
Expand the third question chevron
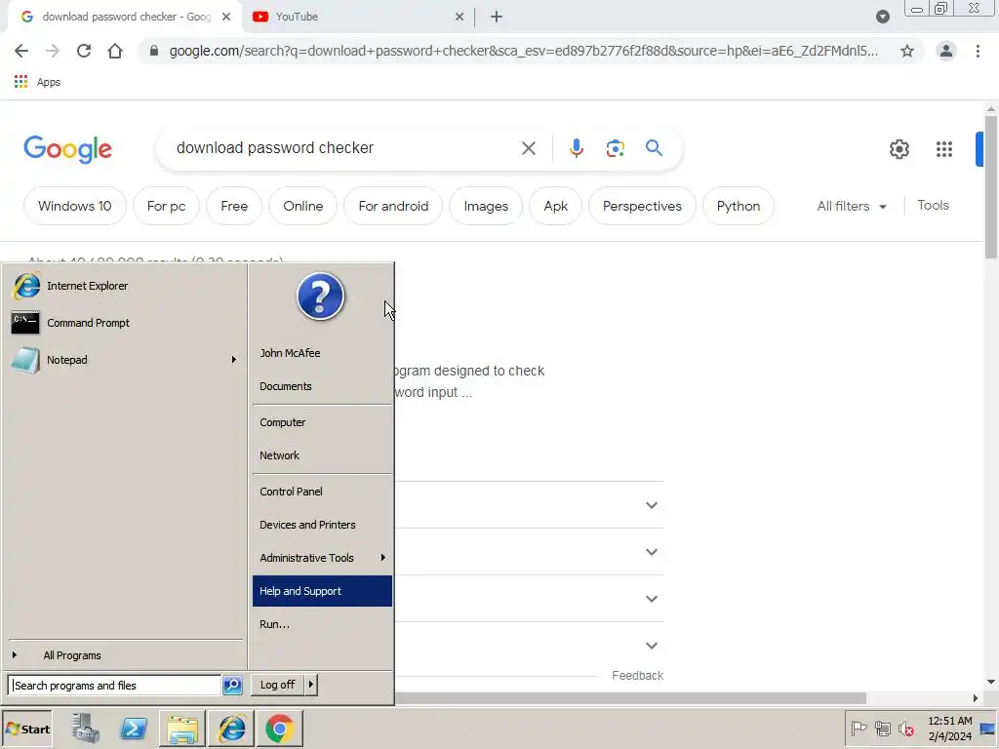pyautogui.click(x=651, y=599)
